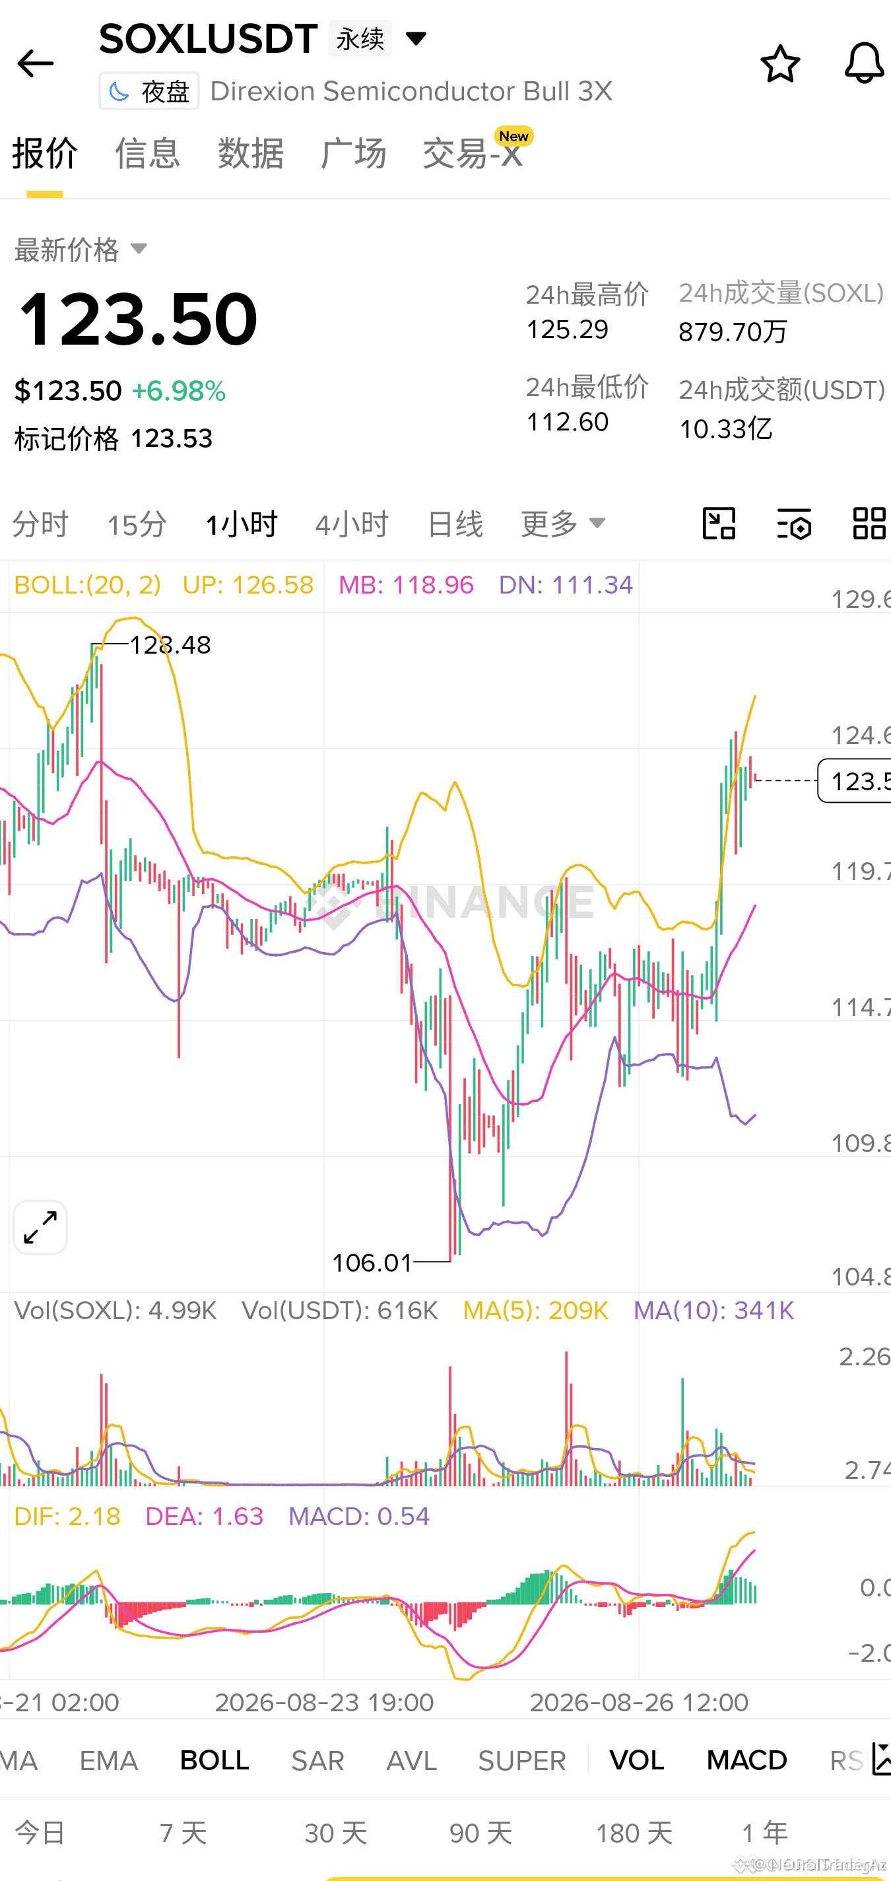Select the 30 天 performance range
The image size is (891, 1881).
click(336, 1833)
